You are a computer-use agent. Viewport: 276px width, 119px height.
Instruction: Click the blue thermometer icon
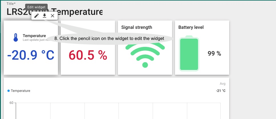point(16,37)
